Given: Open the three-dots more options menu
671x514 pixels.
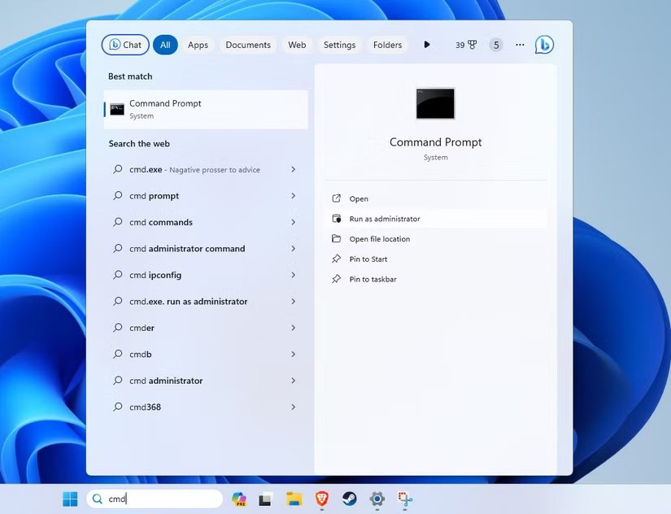Looking at the screenshot, I should 520,45.
